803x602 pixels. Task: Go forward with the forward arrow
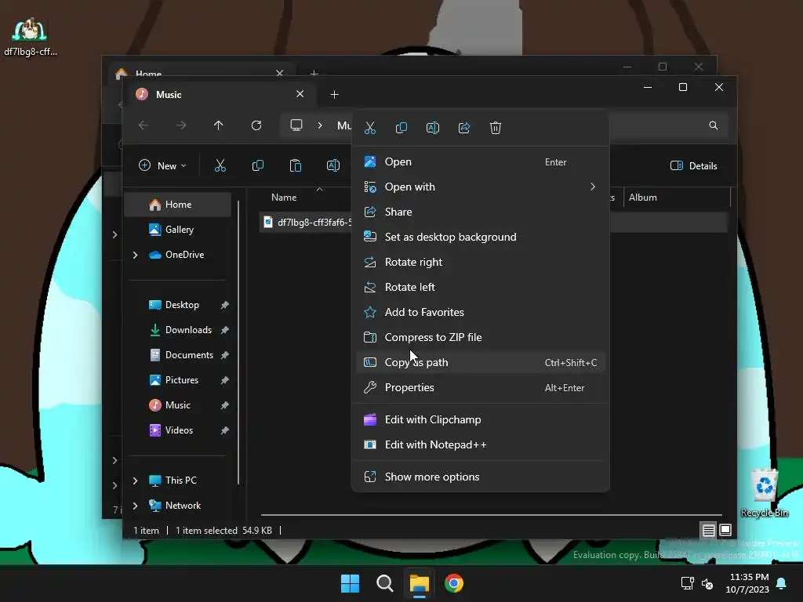[181, 125]
